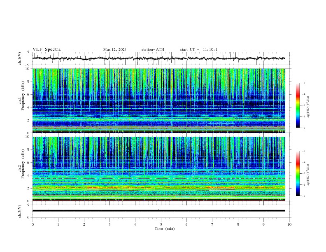Select the "Time (min)" axis label
The image size is (326, 252).
pyautogui.click(x=165, y=229)
